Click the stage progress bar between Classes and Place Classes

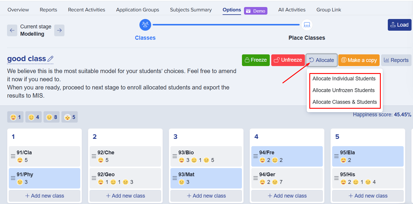(226, 25)
